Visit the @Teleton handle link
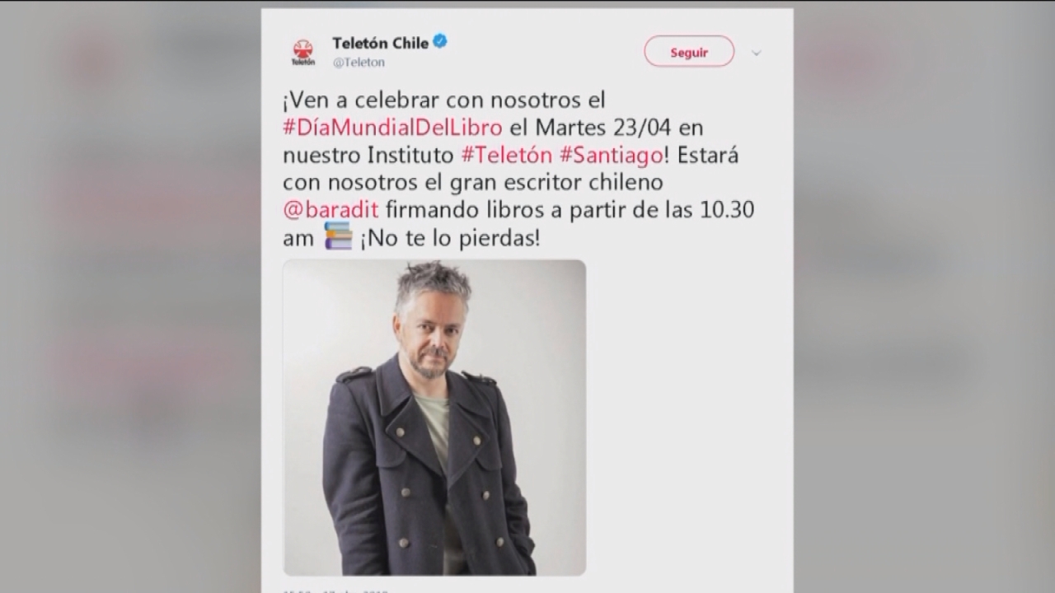The width and height of the screenshot is (1055, 593). coord(359,63)
